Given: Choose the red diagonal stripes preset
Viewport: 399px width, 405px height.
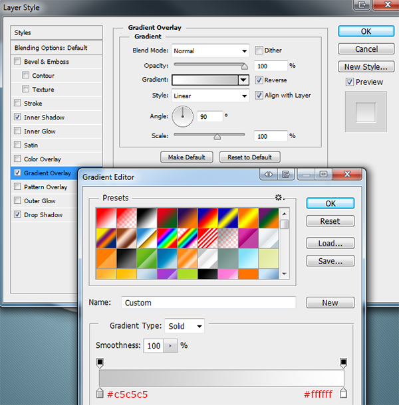Looking at the screenshot, I should click(x=207, y=238).
